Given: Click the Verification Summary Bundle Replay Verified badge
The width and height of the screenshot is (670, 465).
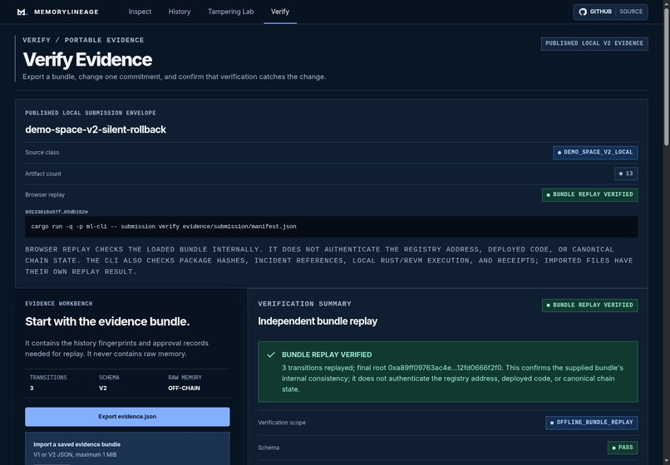Looking at the screenshot, I should pyautogui.click(x=589, y=306).
